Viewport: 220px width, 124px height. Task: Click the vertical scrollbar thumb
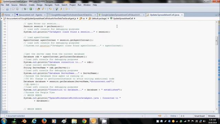pos(217,41)
